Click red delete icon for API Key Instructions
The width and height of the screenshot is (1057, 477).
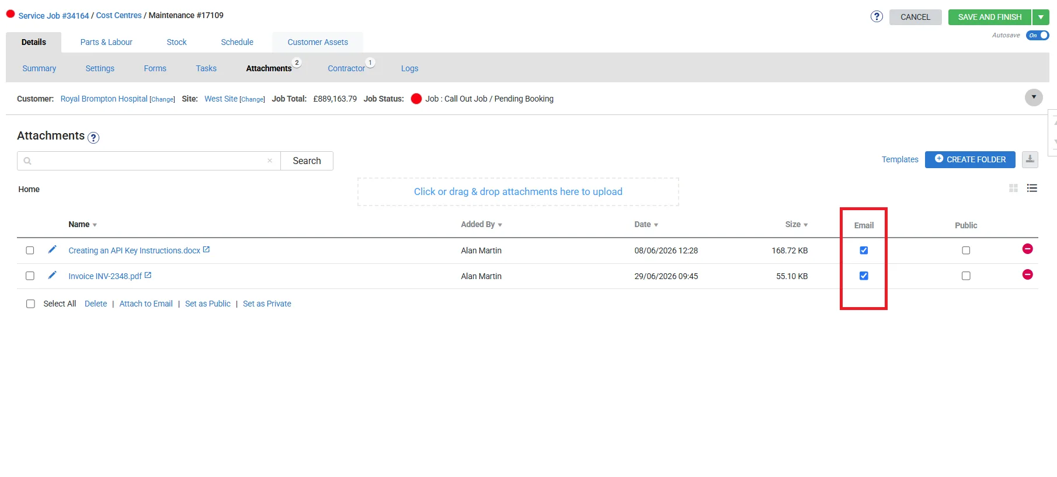click(1028, 249)
